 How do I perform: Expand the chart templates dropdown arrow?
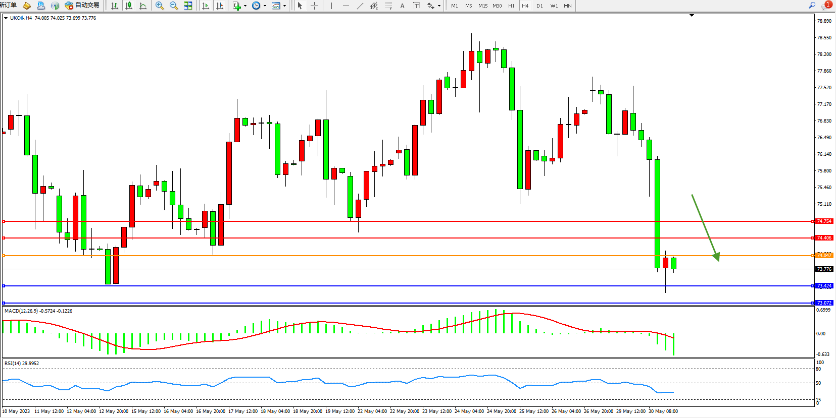tap(284, 6)
